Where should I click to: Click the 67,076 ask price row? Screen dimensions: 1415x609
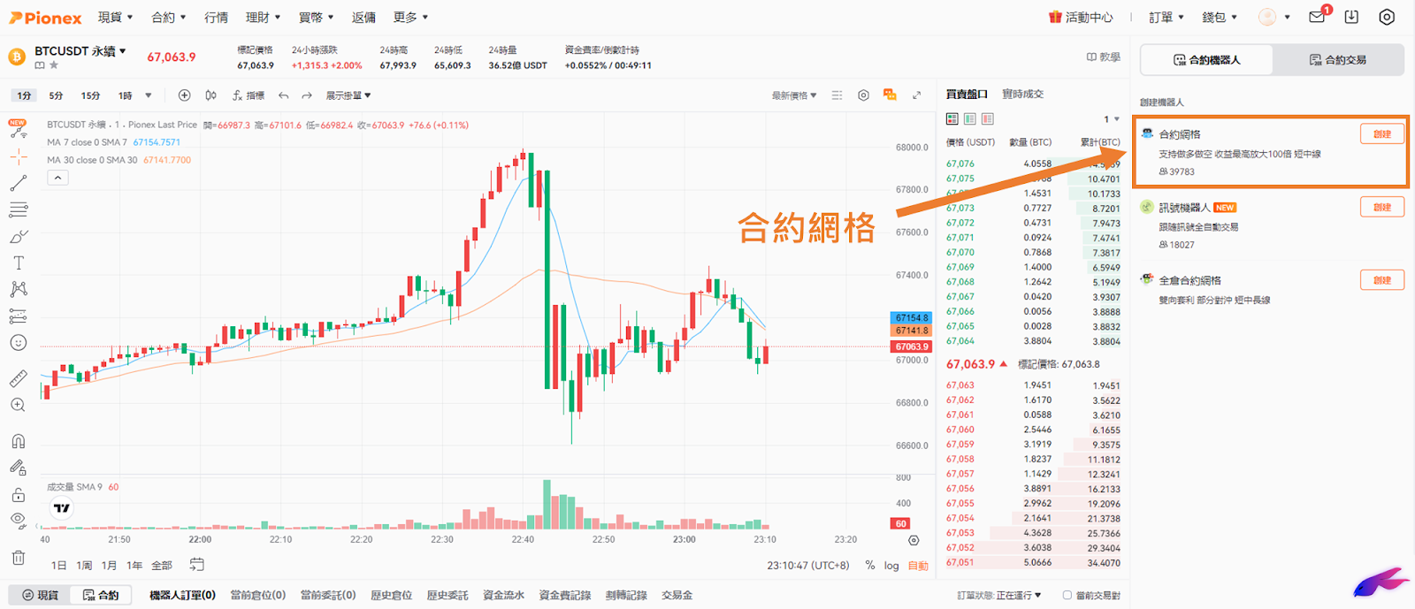pos(1033,164)
